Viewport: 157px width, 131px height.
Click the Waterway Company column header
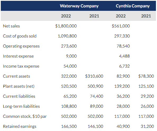(79, 6)
